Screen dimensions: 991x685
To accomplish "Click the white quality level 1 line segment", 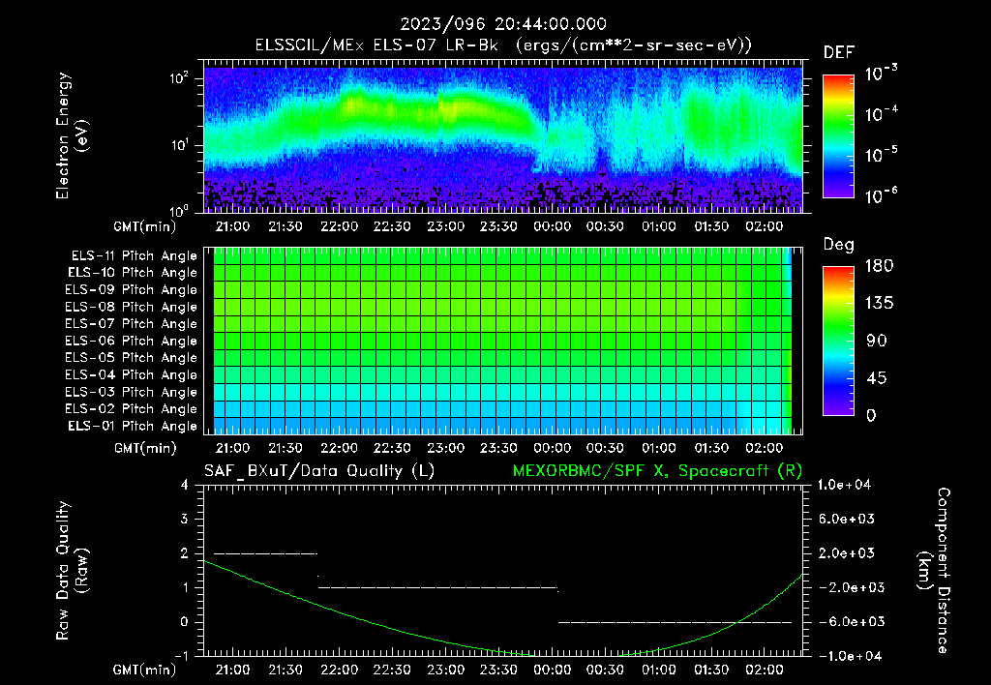I will (437, 587).
